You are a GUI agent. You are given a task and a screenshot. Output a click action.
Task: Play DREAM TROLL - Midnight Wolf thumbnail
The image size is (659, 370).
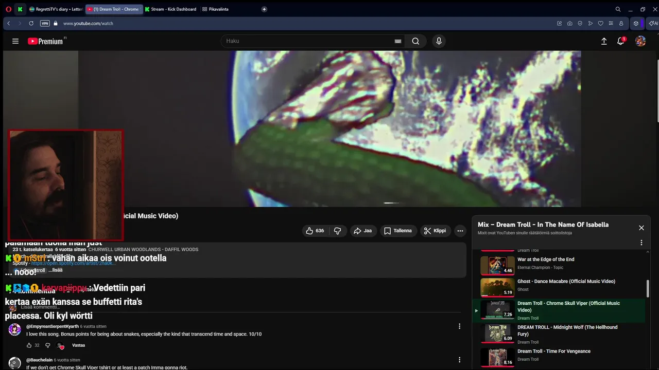click(x=497, y=334)
